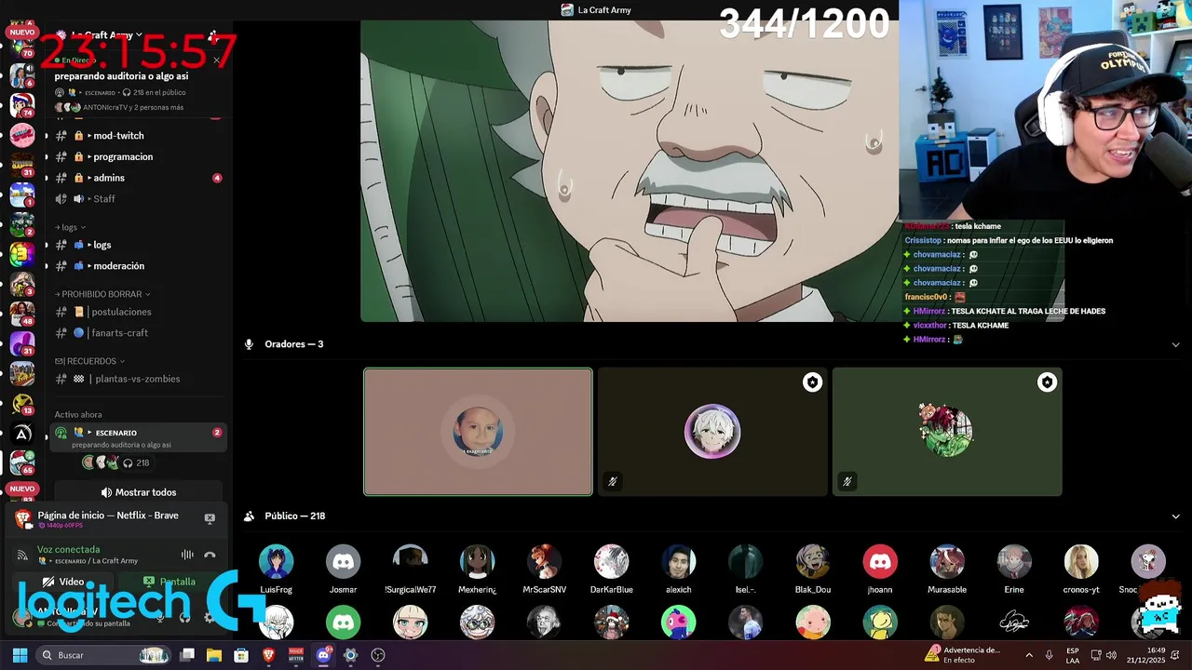Open the plantas-vs-zombies channel
This screenshot has height=670, width=1192.
[x=137, y=379]
